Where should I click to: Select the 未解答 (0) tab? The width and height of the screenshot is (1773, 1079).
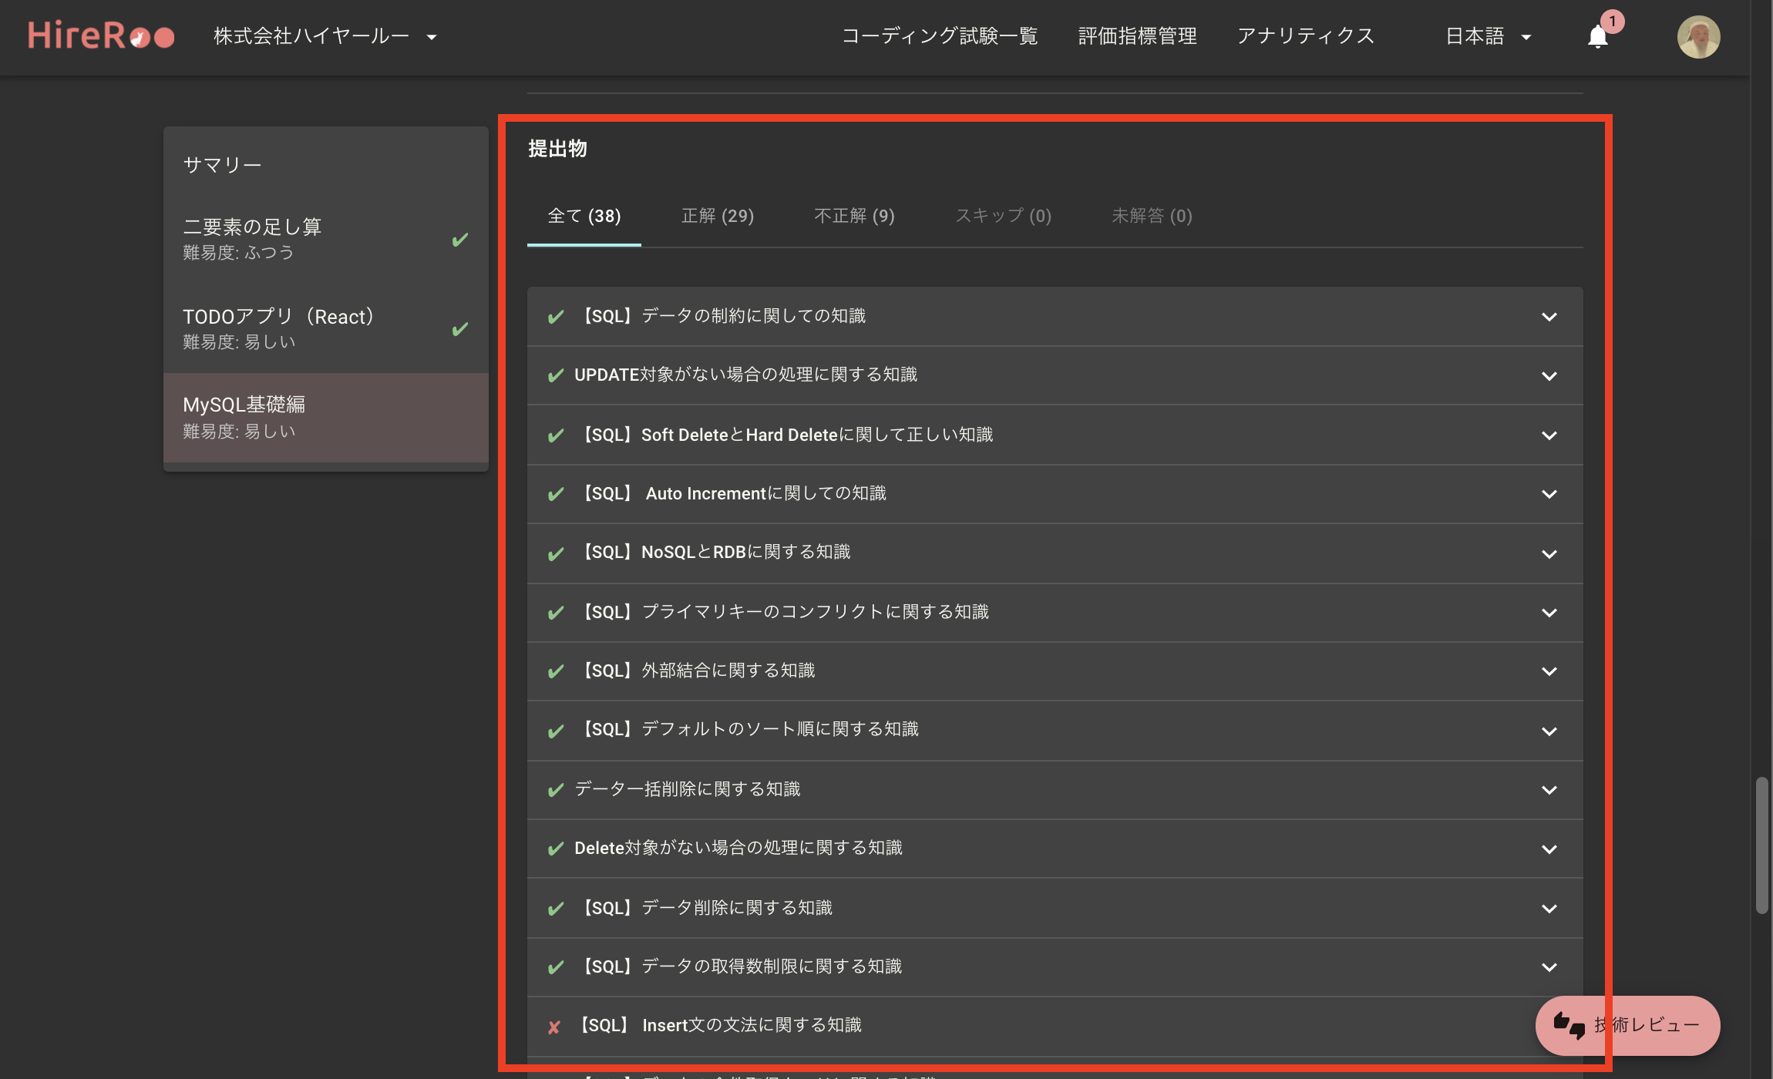(x=1152, y=216)
